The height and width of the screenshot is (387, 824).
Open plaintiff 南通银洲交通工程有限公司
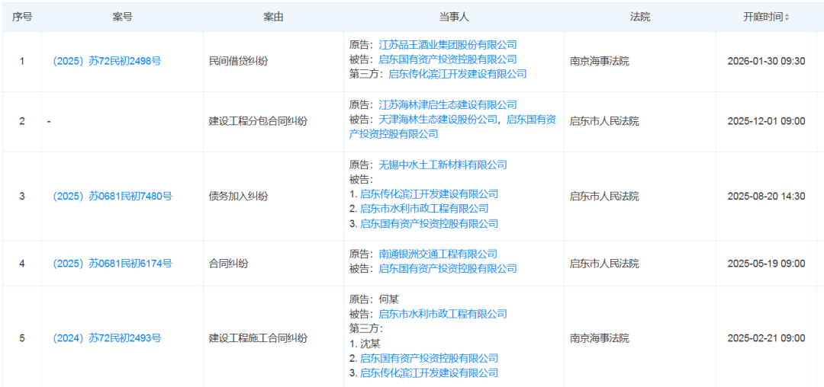coord(438,254)
